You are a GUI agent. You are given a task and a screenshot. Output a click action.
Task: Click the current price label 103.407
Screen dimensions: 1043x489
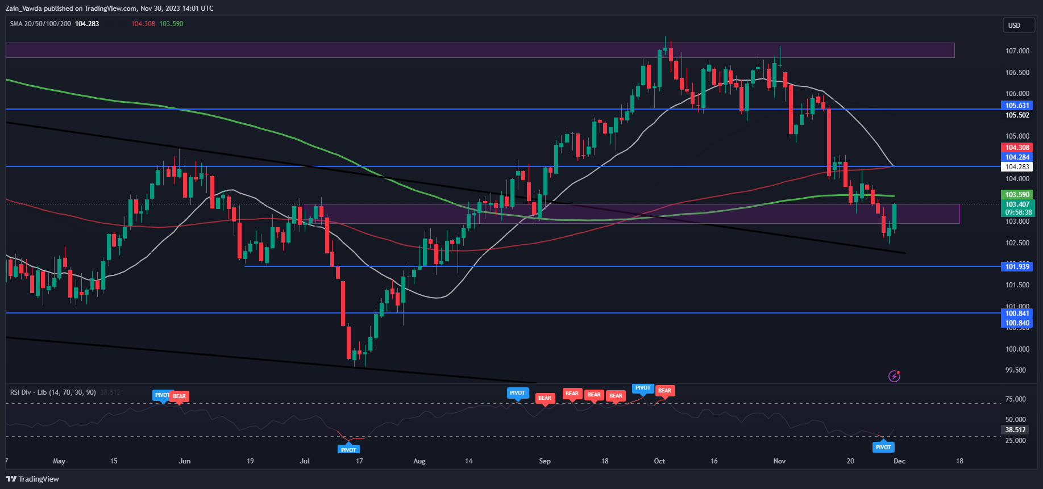[x=1017, y=204]
